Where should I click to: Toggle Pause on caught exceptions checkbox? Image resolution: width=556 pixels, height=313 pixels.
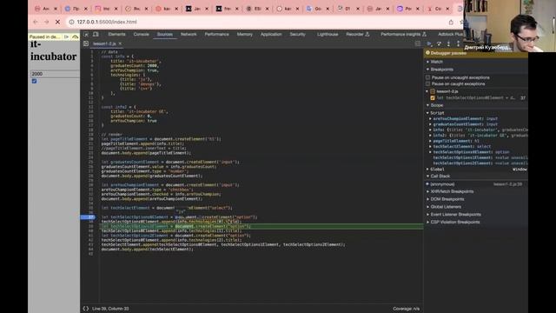click(428, 83)
